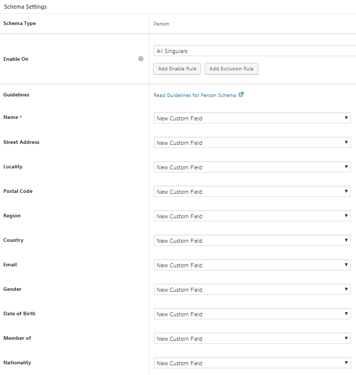Click the Person schema type value
The image size is (356, 375).
click(161, 23)
